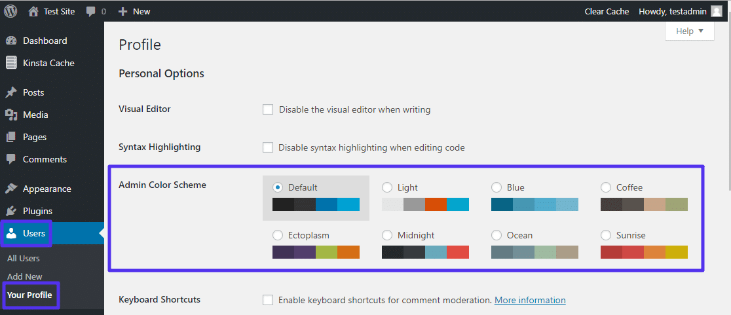Open the Test Site home icon
Viewport: 731px width, 315px height.
point(33,11)
